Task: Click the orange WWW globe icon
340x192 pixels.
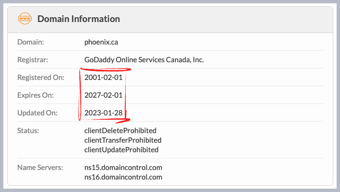Action: point(24,19)
